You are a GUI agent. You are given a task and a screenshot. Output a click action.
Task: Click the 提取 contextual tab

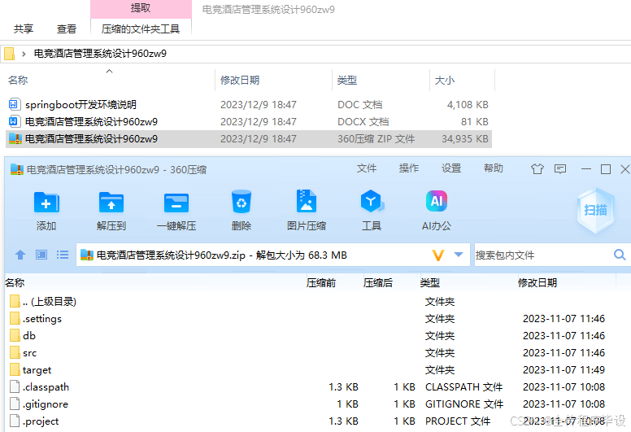pyautogui.click(x=141, y=8)
